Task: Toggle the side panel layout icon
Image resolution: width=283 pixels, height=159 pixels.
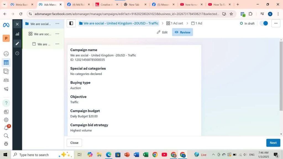Action: [71, 23]
